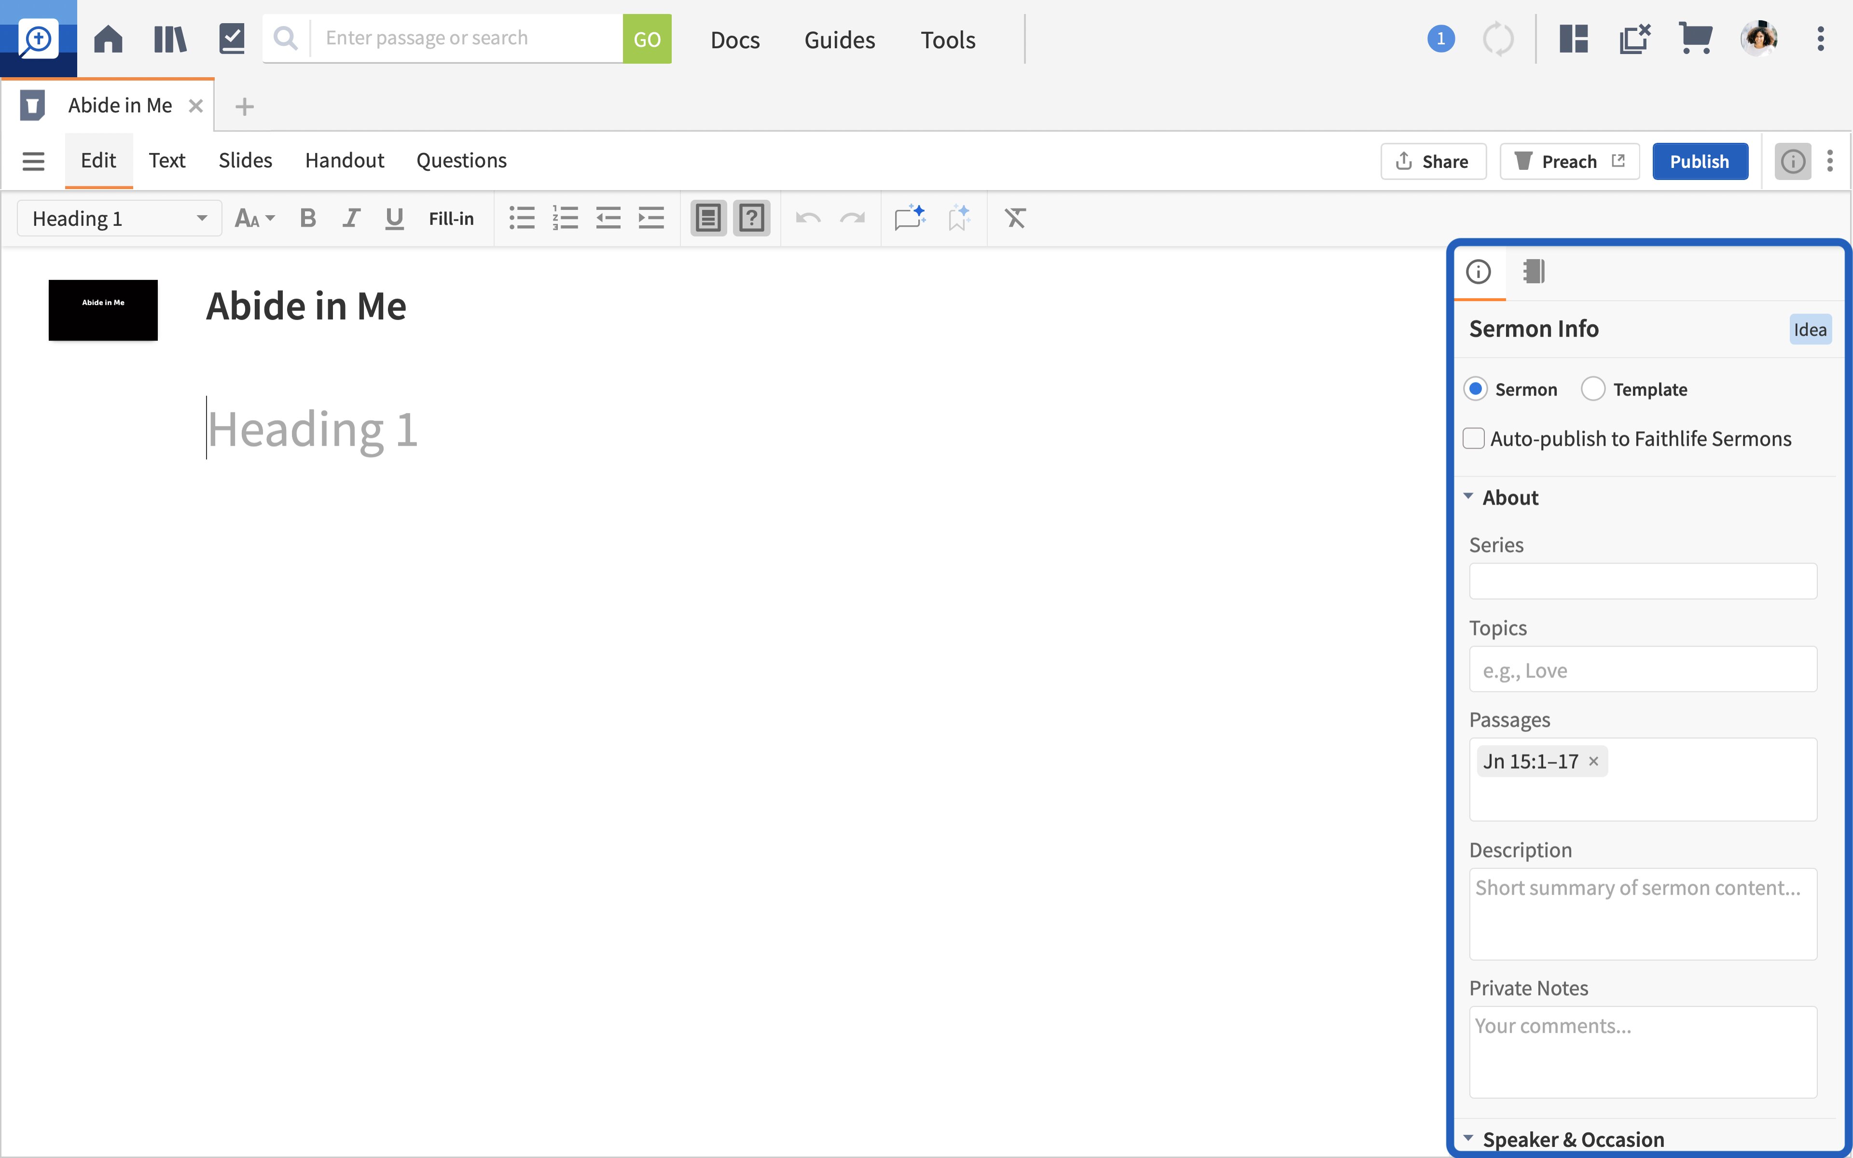Viewport: 1853px width, 1158px height.
Task: Switch to the Slides tab
Action: [x=245, y=160]
